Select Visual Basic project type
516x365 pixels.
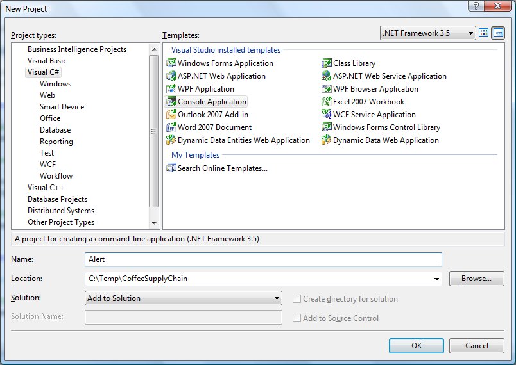click(47, 61)
